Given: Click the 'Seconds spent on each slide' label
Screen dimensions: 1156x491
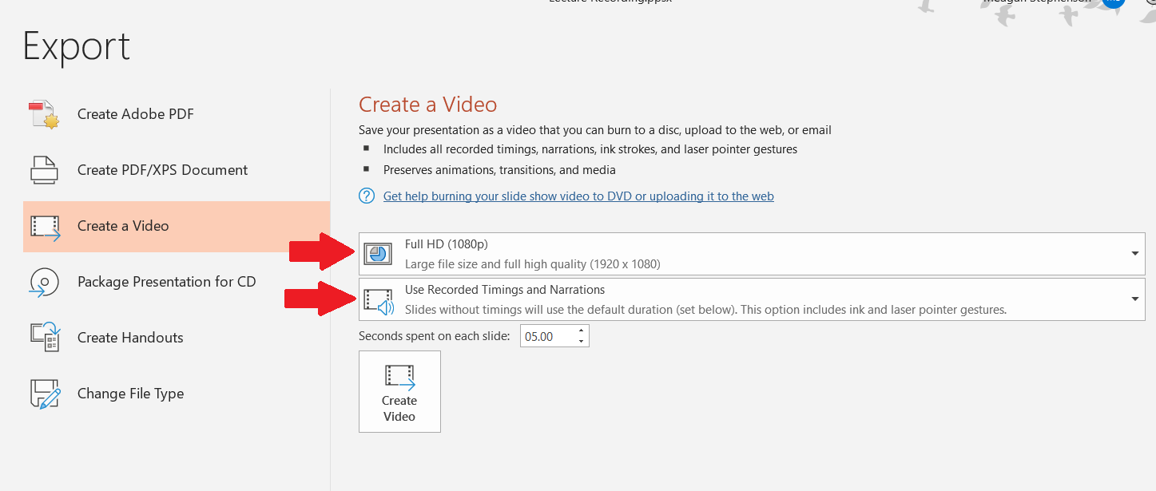Looking at the screenshot, I should tap(434, 336).
